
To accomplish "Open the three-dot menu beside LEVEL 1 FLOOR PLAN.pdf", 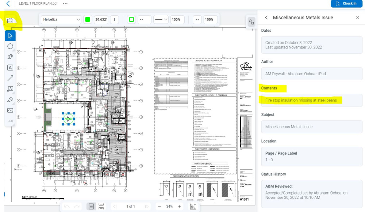I will pos(65,4).
